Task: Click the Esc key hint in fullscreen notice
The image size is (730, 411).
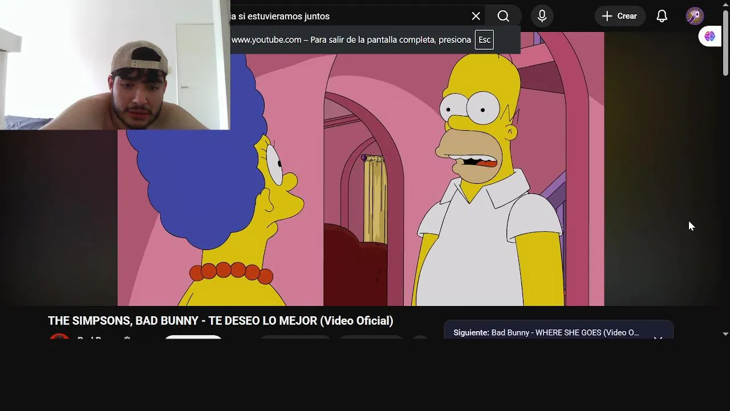Action: pyautogui.click(x=484, y=40)
